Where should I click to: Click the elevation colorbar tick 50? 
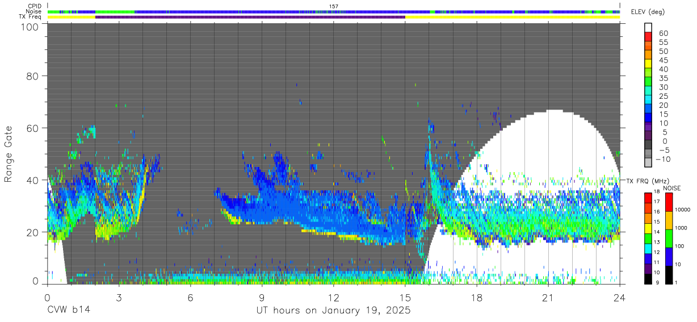tap(663, 51)
